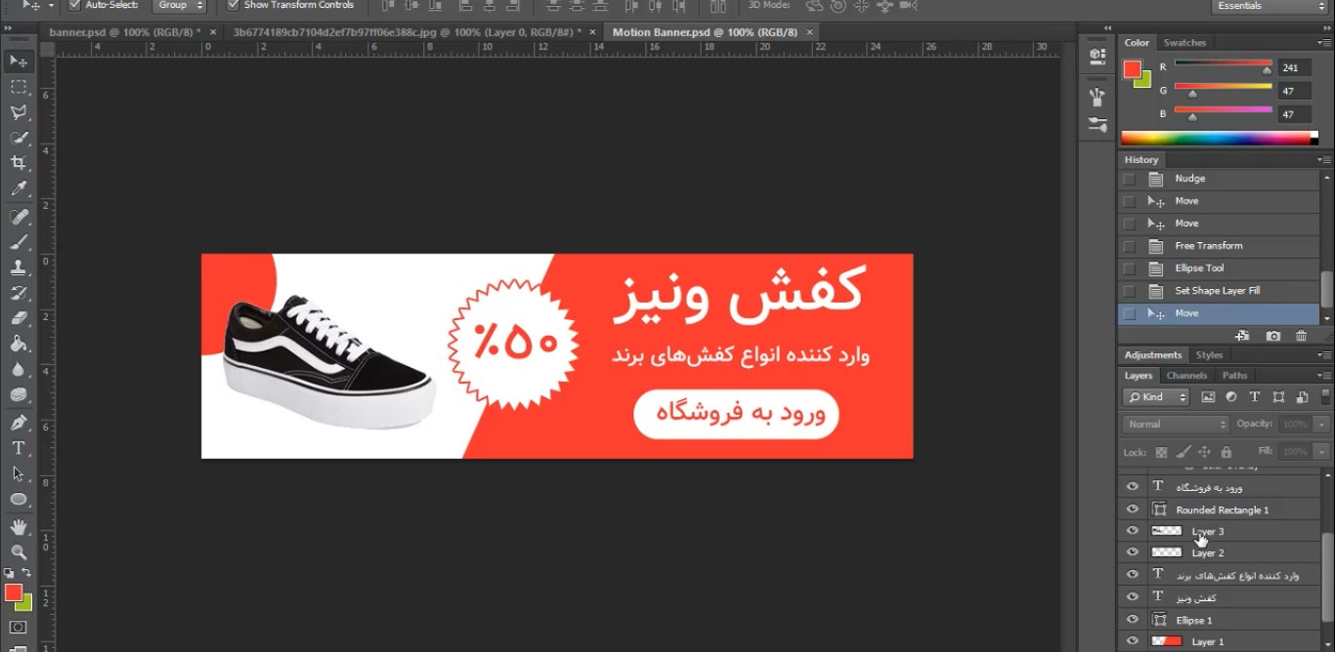Open the Layers panel options menu

click(x=1323, y=376)
